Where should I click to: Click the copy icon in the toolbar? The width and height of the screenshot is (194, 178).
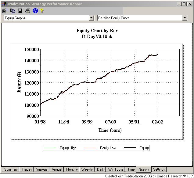pyautogui.click(x=13, y=11)
